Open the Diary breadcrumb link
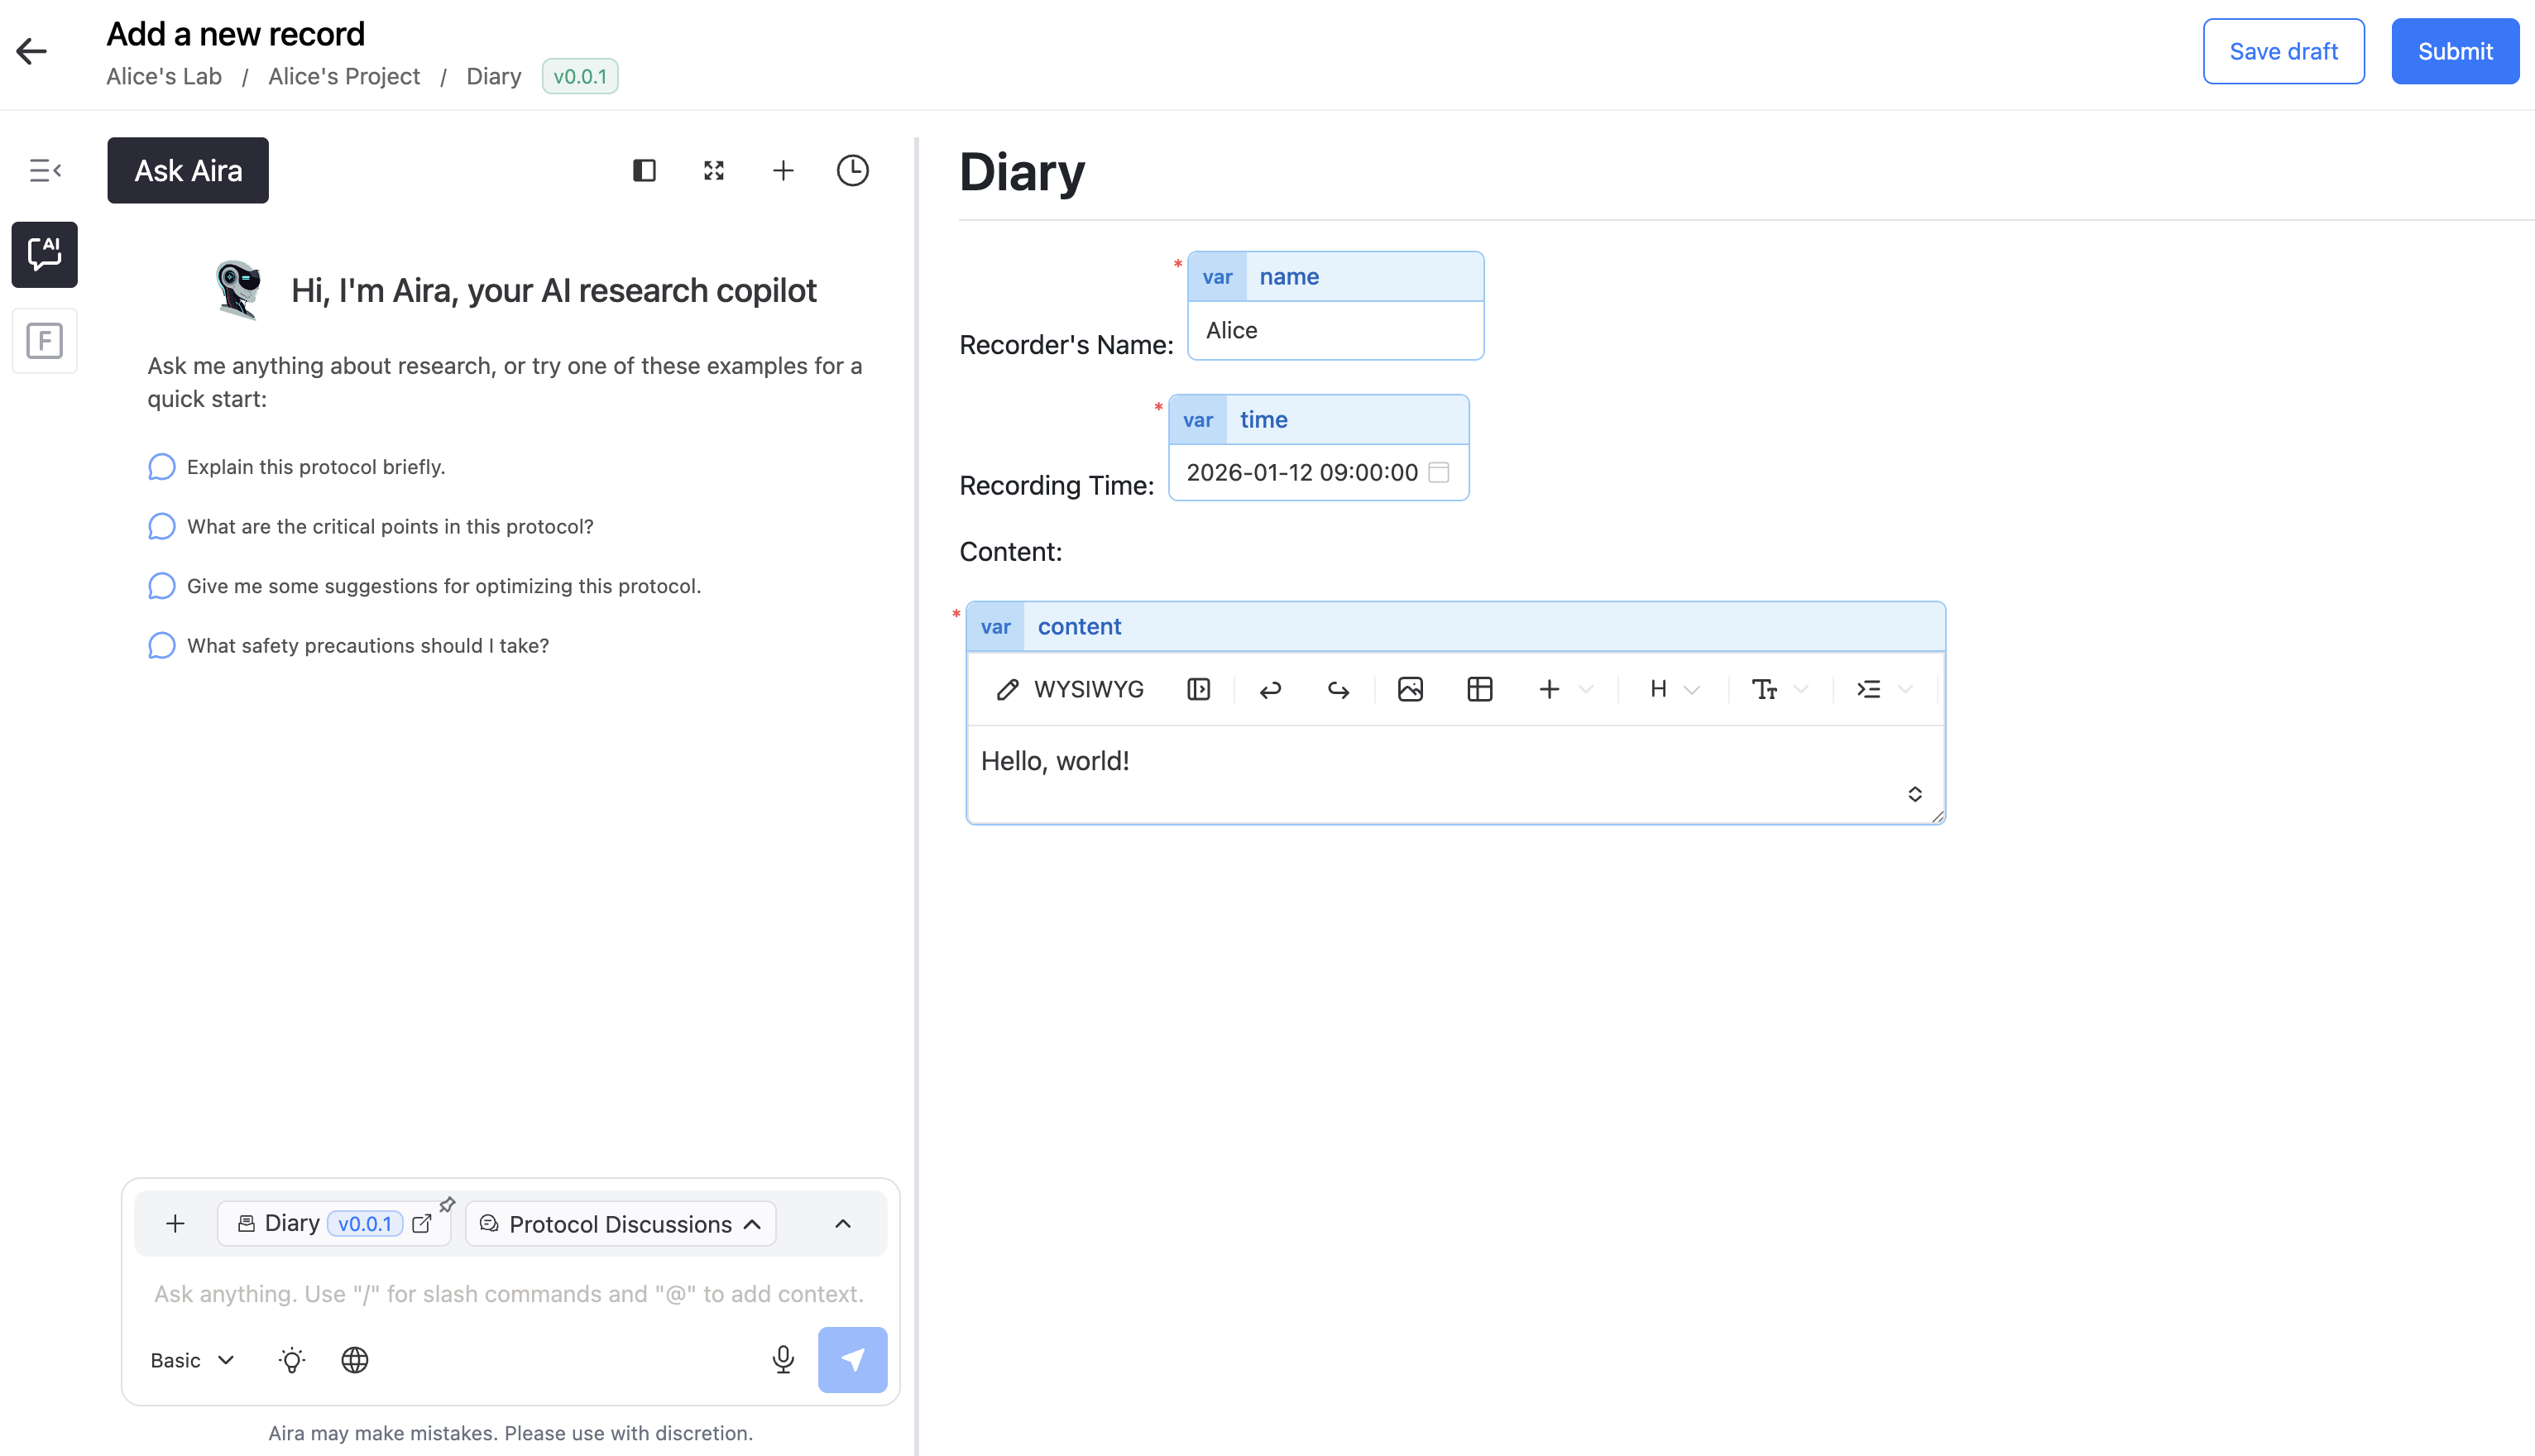This screenshot has width=2535, height=1456. pyautogui.click(x=493, y=76)
